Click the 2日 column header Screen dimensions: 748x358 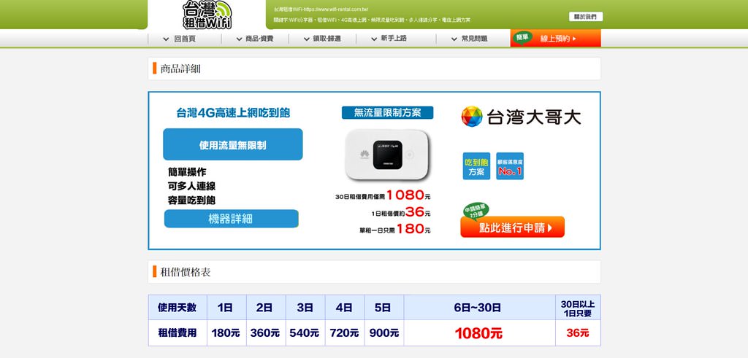click(x=266, y=308)
